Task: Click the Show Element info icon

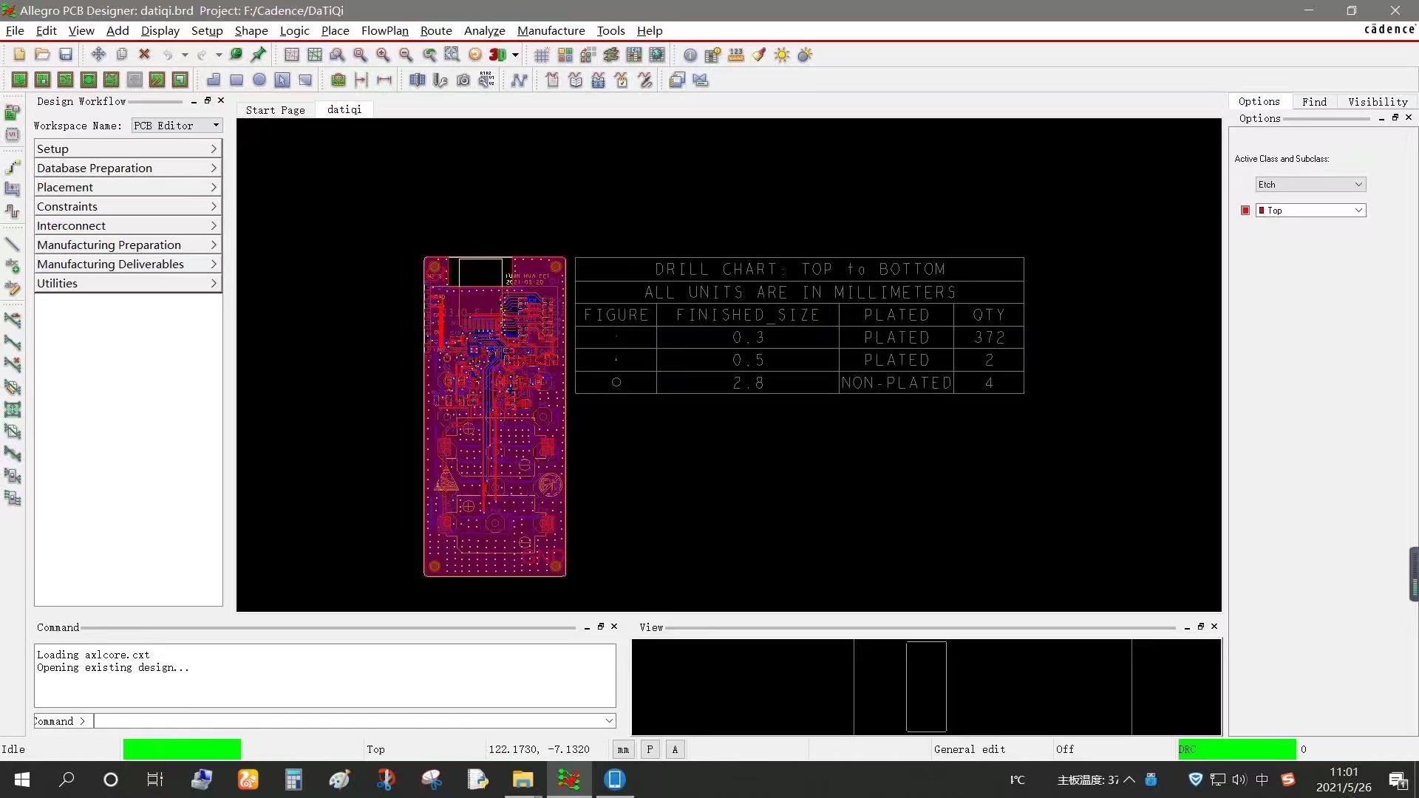Action: (690, 55)
